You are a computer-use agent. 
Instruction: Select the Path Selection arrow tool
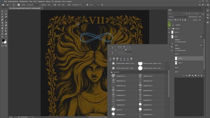point(6,31)
